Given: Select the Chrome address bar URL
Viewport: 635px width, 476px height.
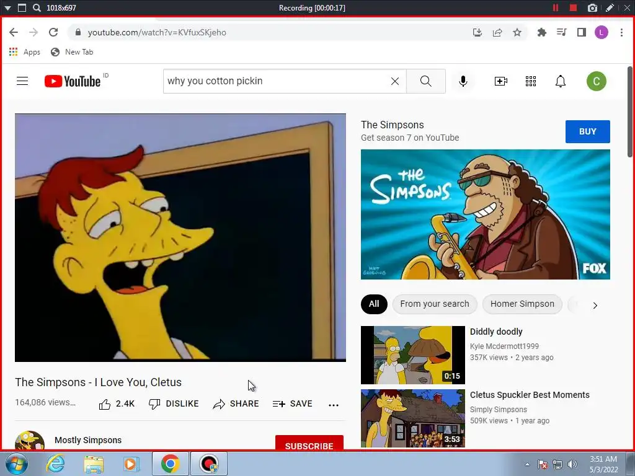Looking at the screenshot, I should (x=157, y=32).
